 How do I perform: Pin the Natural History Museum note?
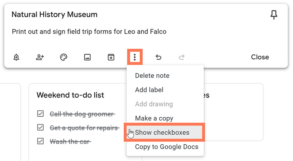click(274, 15)
